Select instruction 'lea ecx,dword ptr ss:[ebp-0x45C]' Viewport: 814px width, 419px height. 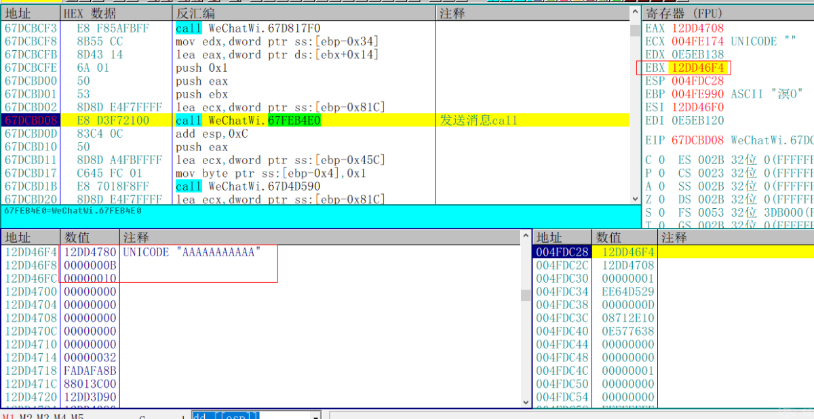pos(280,160)
